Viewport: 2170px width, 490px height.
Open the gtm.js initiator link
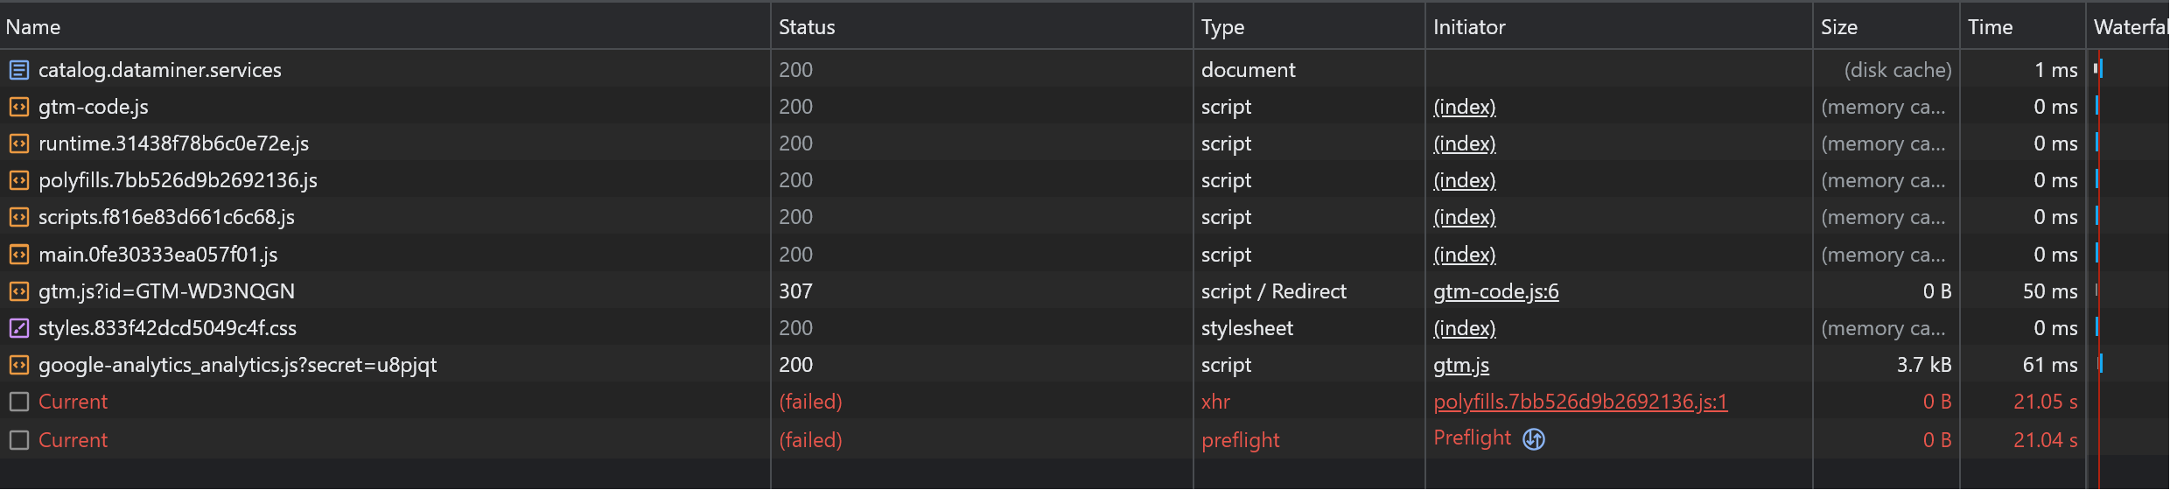(x=1460, y=365)
